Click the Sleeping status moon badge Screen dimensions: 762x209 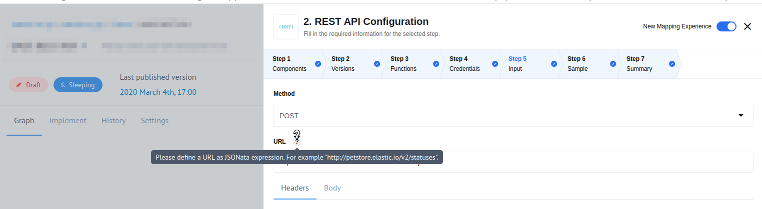[77, 85]
